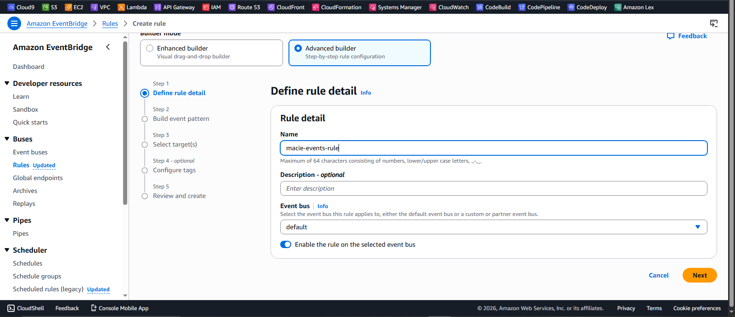Go to Step 5 Review and create
735x317 pixels.
(179, 196)
